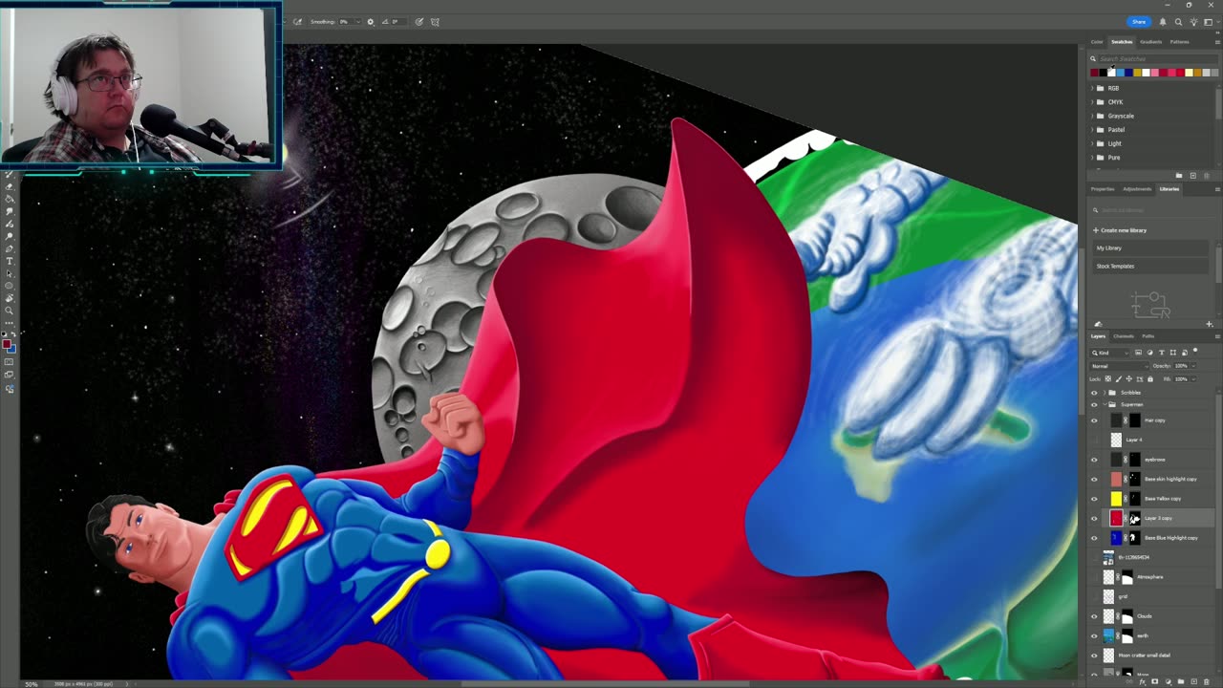Click the add content plus icon in Libraries

(x=1210, y=324)
